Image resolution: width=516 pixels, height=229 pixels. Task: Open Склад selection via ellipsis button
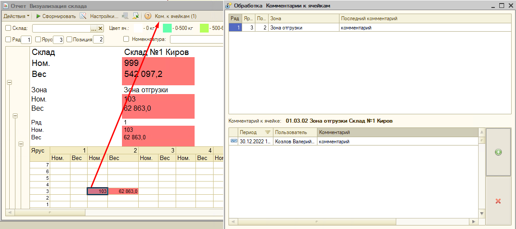pos(93,28)
